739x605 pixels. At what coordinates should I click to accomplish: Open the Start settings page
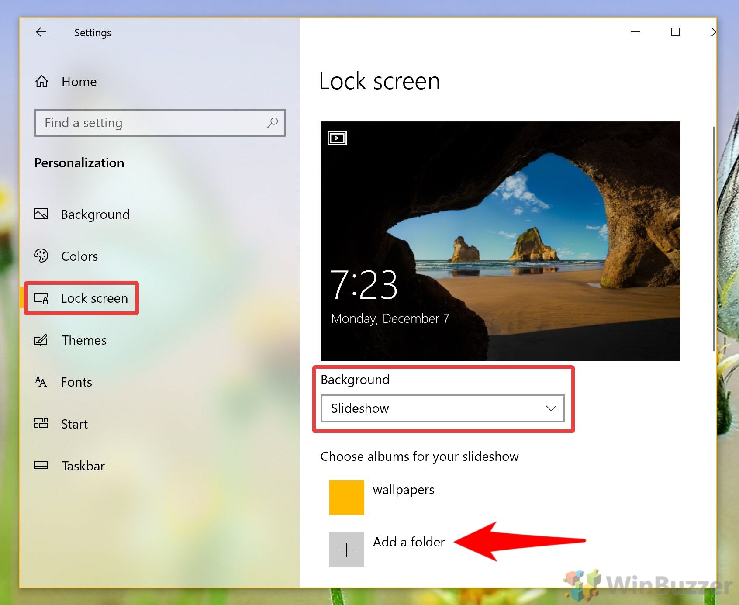pos(74,424)
